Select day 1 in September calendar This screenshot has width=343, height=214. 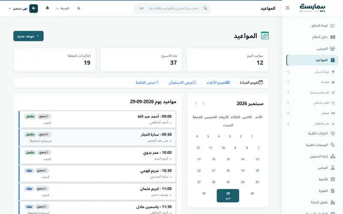coord(252,137)
